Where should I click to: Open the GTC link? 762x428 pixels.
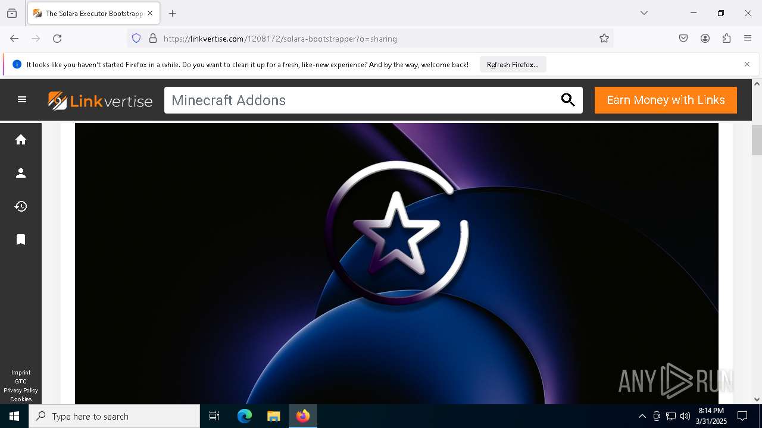[x=21, y=382]
